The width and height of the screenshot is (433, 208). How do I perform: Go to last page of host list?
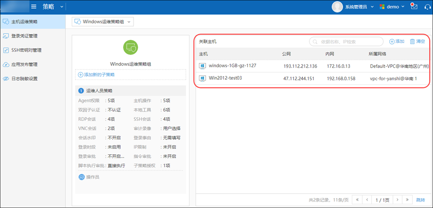point(407,199)
